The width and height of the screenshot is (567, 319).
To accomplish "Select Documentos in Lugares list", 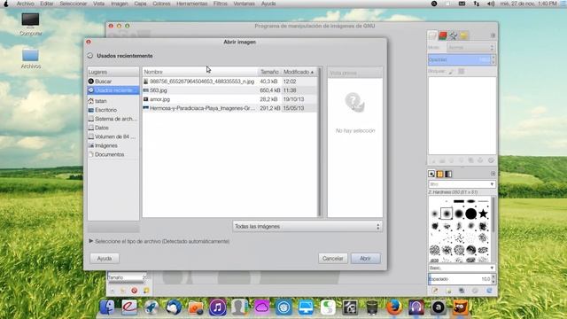I will (113, 154).
